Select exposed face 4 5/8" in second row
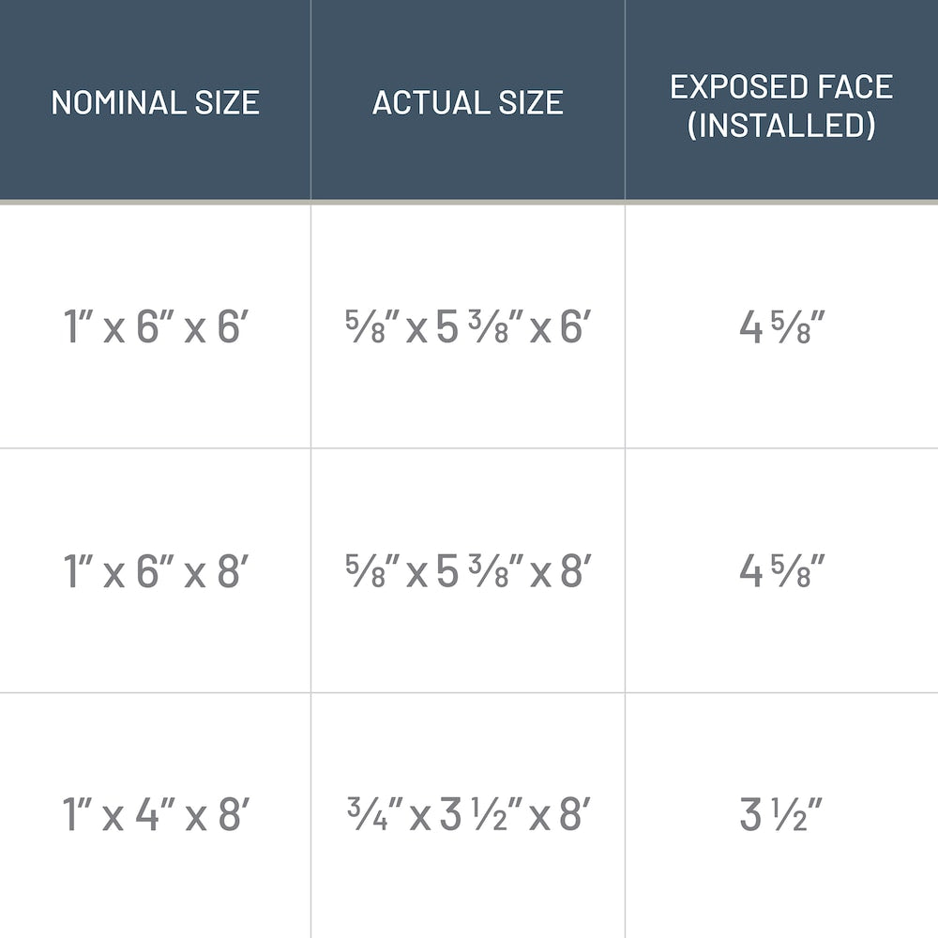This screenshot has width=938, height=938. [x=780, y=571]
